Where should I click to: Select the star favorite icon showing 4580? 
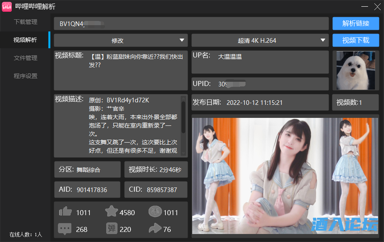[111, 212]
